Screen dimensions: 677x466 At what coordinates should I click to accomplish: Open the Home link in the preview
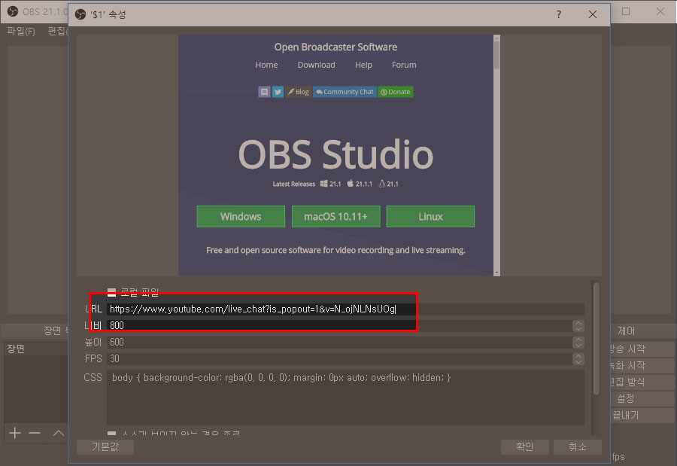point(266,65)
